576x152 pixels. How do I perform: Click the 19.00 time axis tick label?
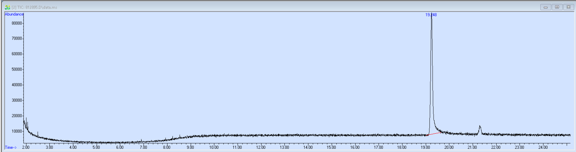425,147
